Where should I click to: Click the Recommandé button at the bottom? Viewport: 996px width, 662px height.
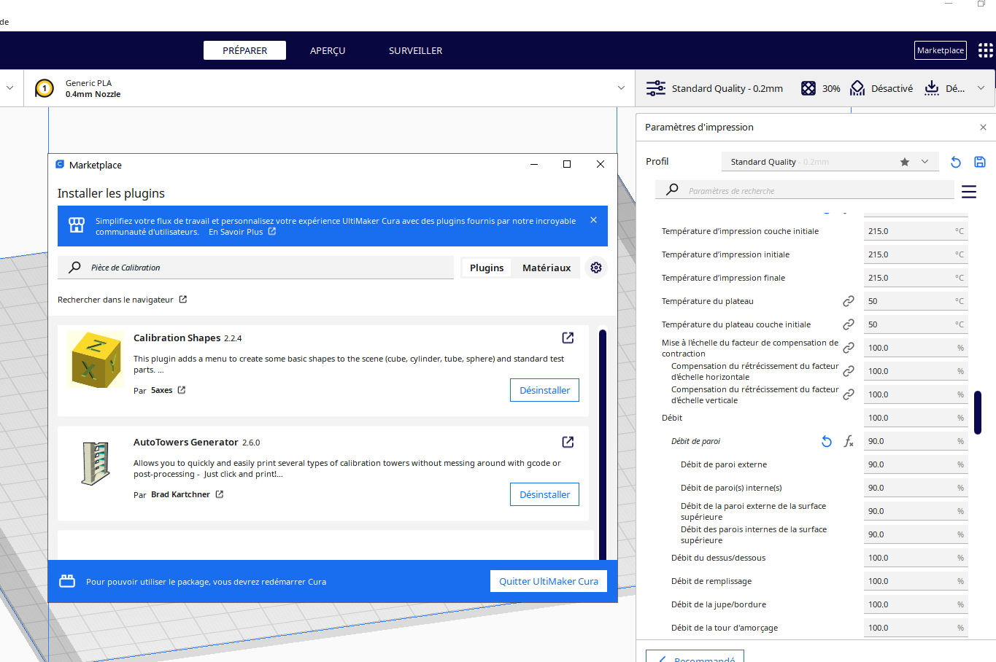[x=695, y=656]
